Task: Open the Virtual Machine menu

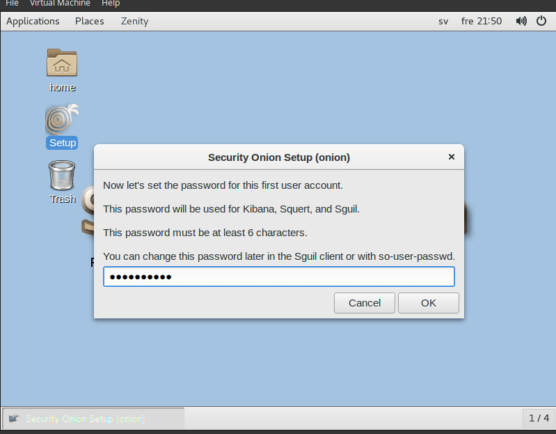Action: pyautogui.click(x=60, y=3)
